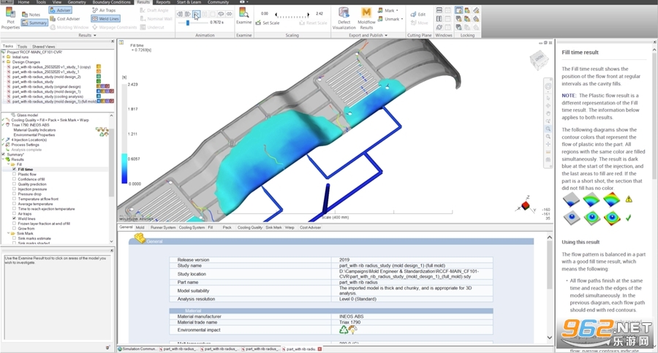Click the scaling range slider

[292, 15]
